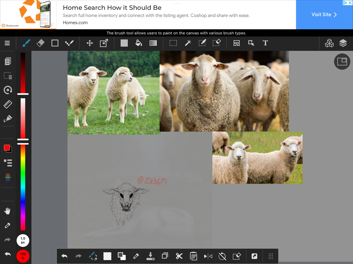This screenshot has width=353, height=264.
Task: Close the ad with the X icon
Action: coord(350,3)
